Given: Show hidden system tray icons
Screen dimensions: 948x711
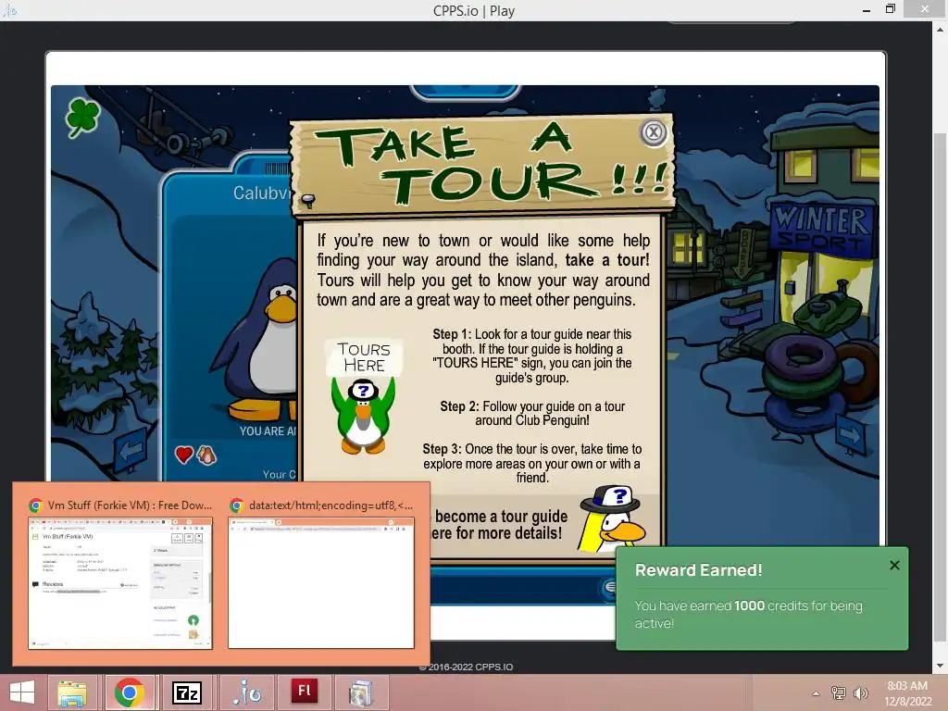Looking at the screenshot, I should click(817, 693).
